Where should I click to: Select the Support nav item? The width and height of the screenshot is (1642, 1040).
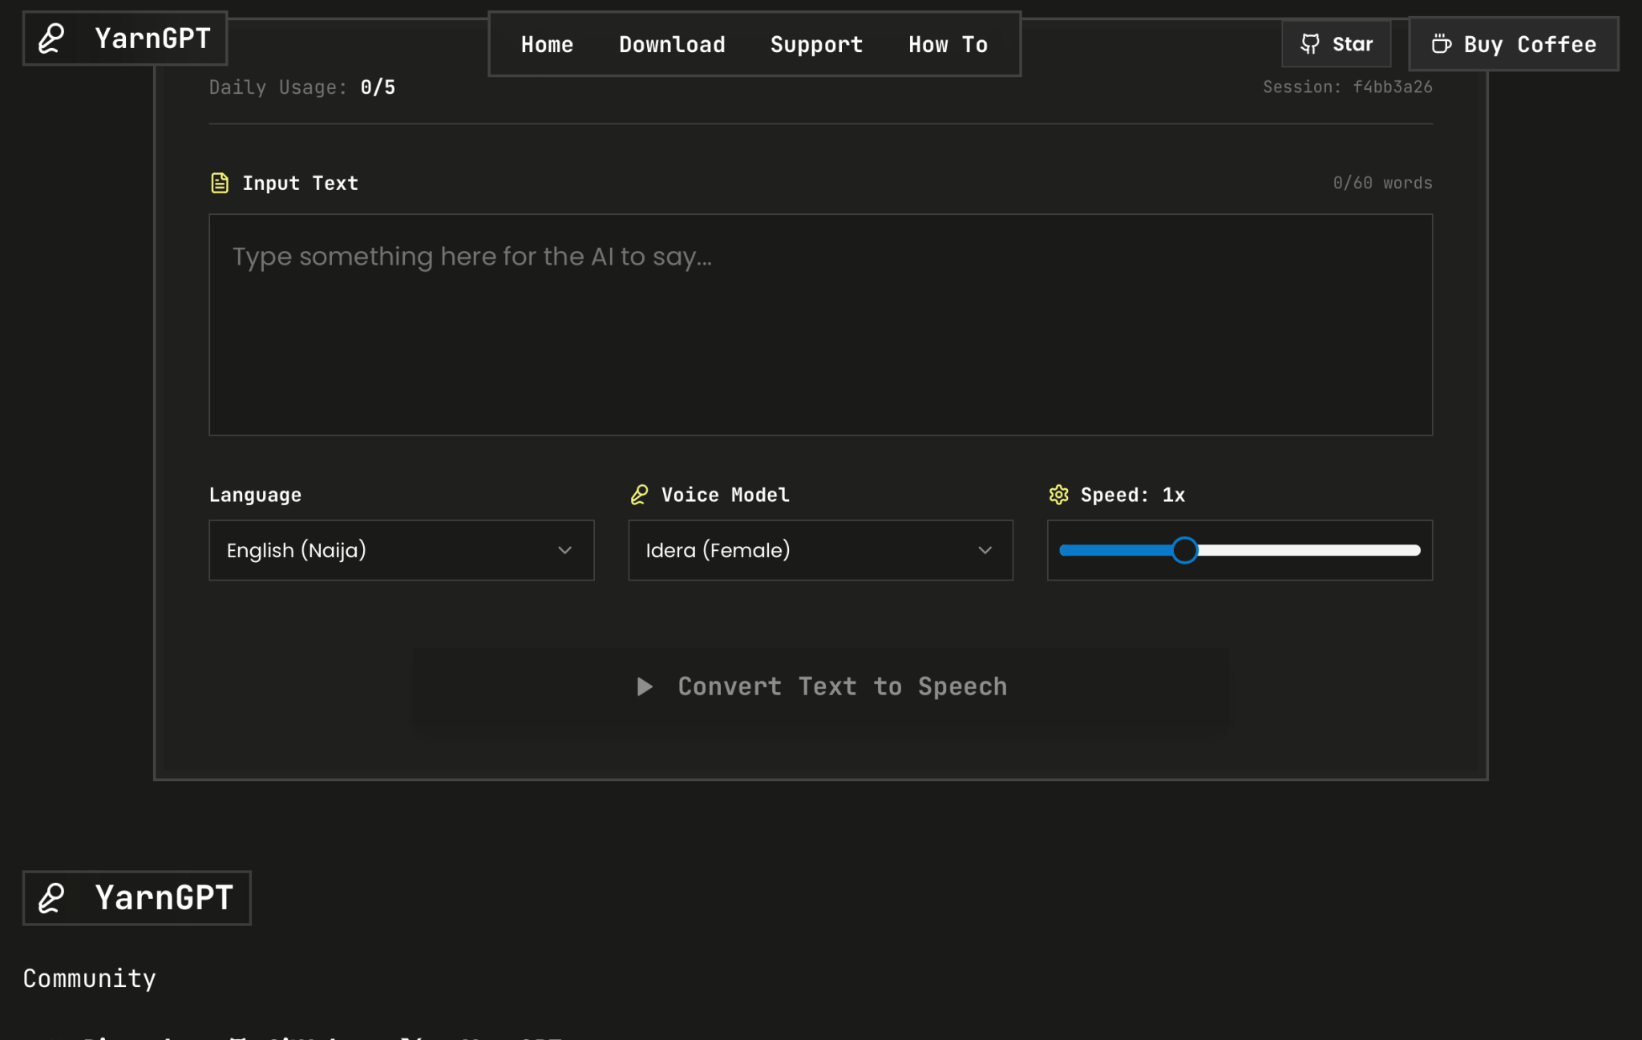[x=816, y=45]
